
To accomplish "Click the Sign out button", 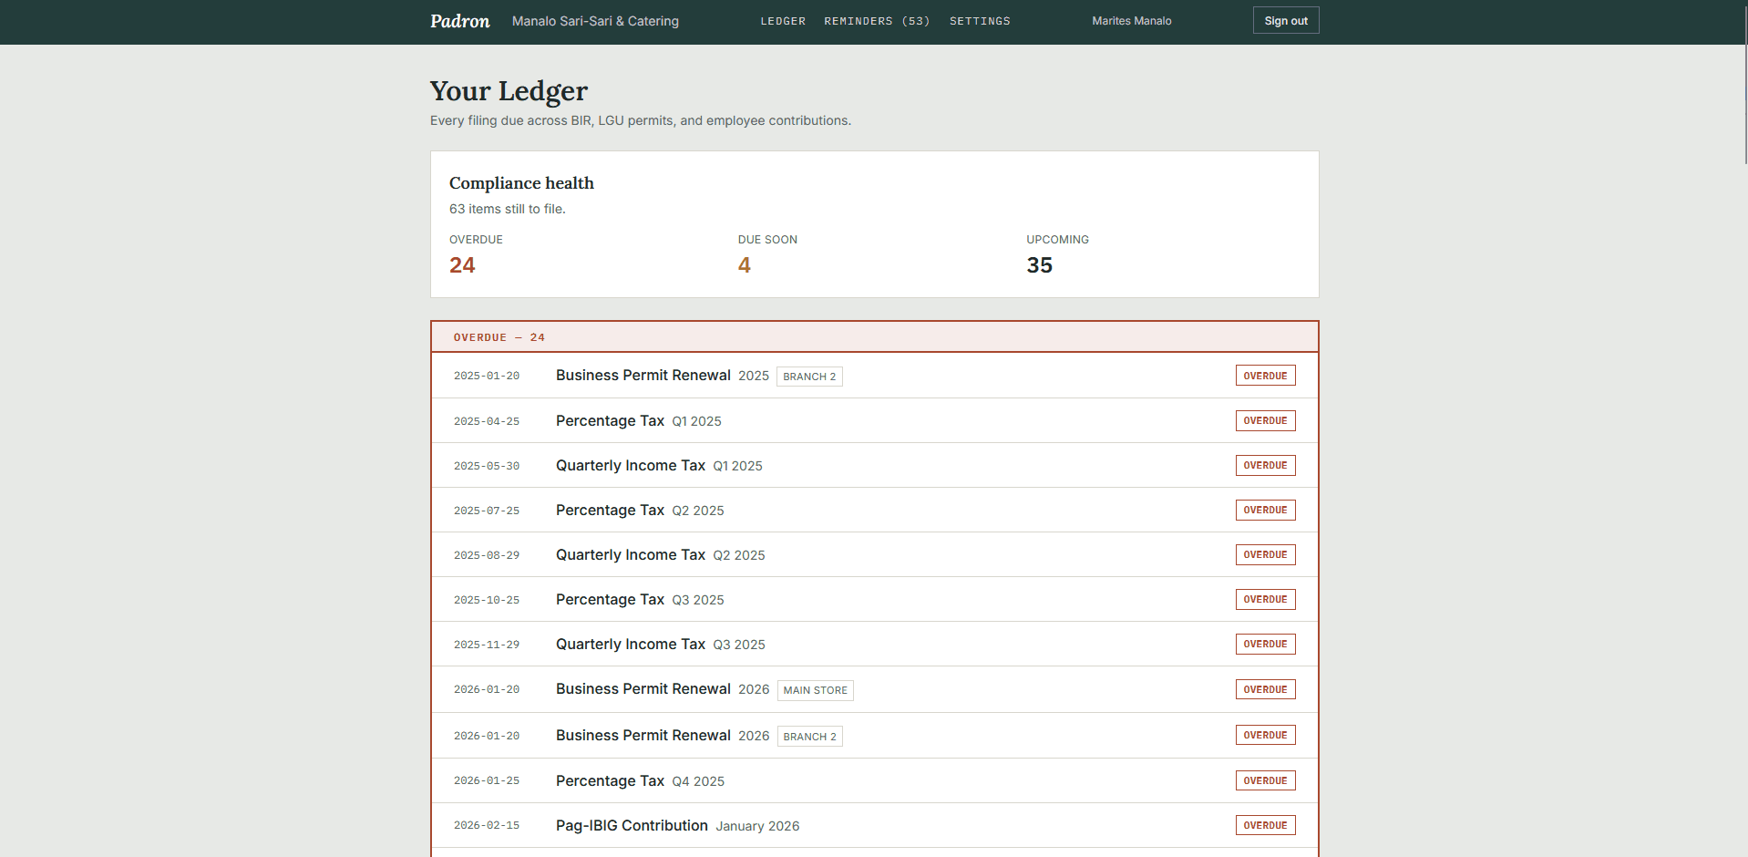I will click(1286, 21).
